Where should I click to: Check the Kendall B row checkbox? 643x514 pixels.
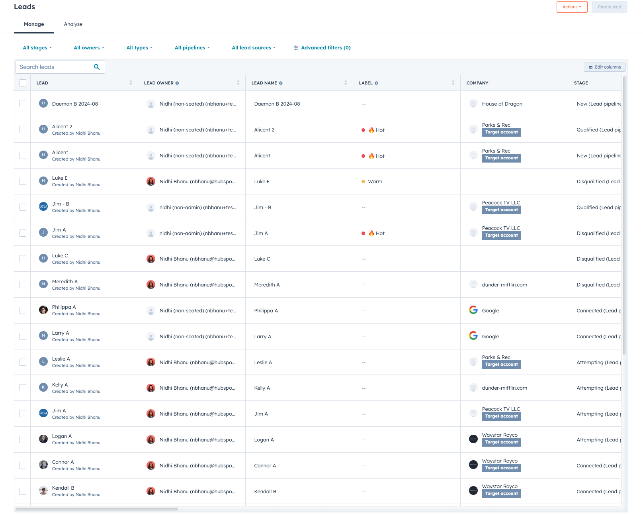(23, 491)
